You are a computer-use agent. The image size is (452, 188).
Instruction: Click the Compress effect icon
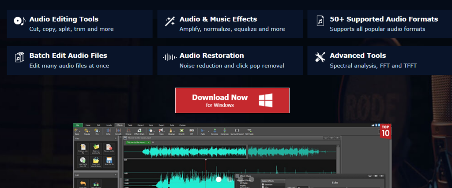225,130
